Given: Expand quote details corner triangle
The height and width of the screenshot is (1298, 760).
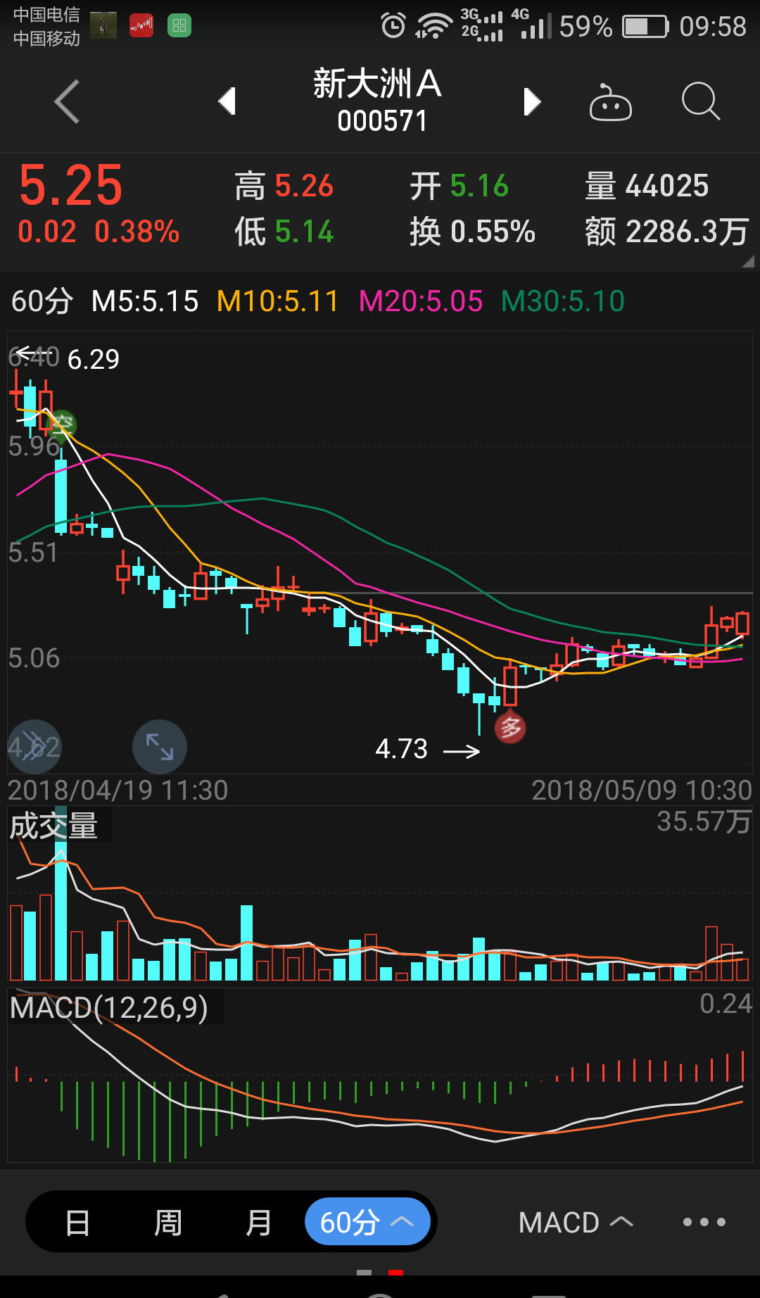Looking at the screenshot, I should [748, 261].
